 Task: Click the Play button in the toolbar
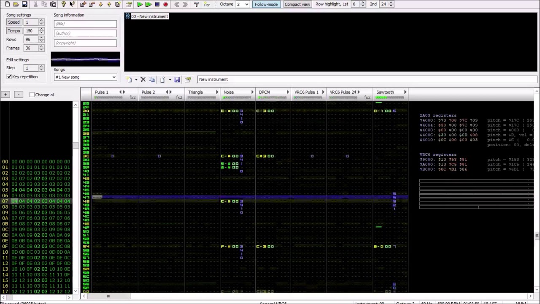tap(140, 4)
